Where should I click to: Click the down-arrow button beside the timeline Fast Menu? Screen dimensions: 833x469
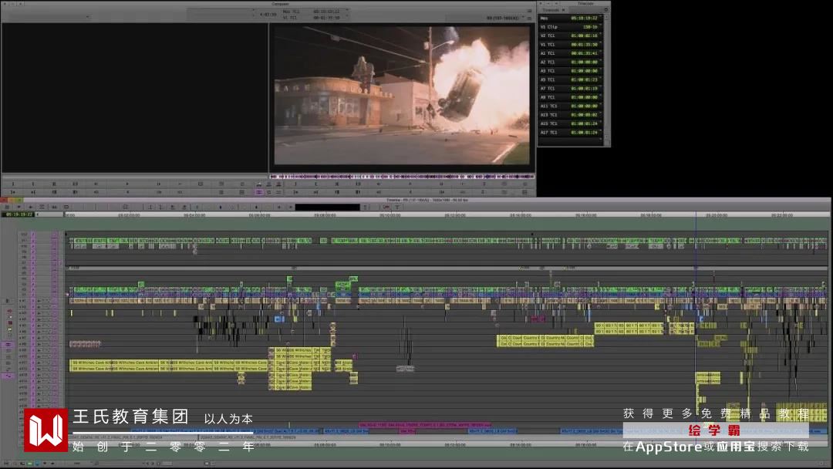tap(19, 207)
